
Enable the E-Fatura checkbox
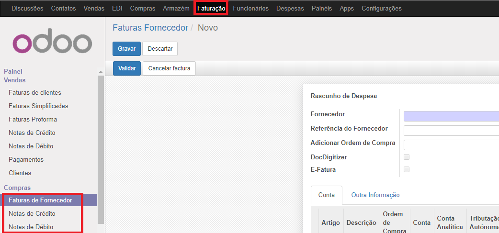407,169
